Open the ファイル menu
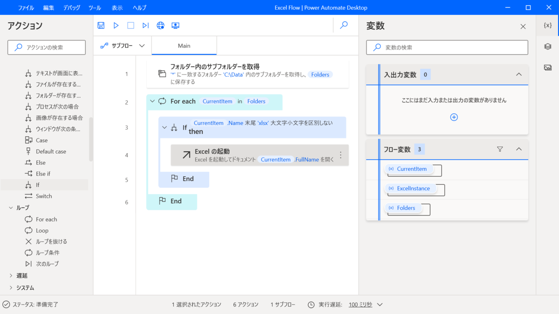The height and width of the screenshot is (314, 559). pos(26,8)
